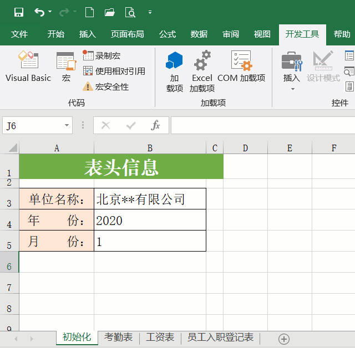The height and width of the screenshot is (348, 355).
Task: Click the New blank workbook icon
Action: (89, 12)
